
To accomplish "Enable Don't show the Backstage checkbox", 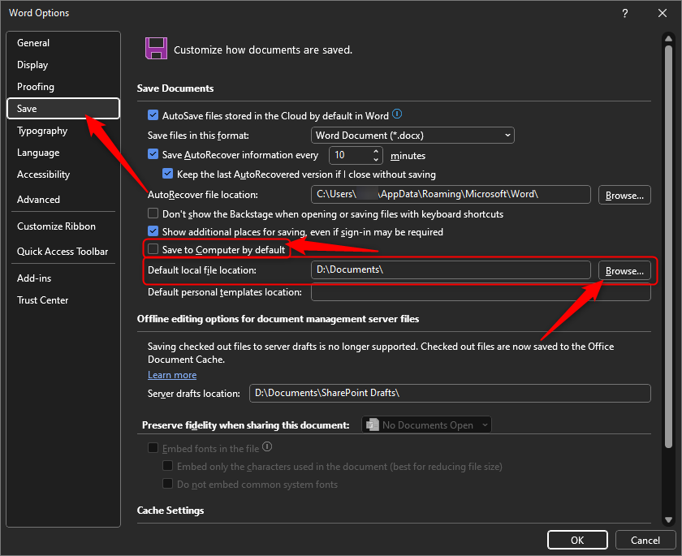I will click(x=153, y=213).
